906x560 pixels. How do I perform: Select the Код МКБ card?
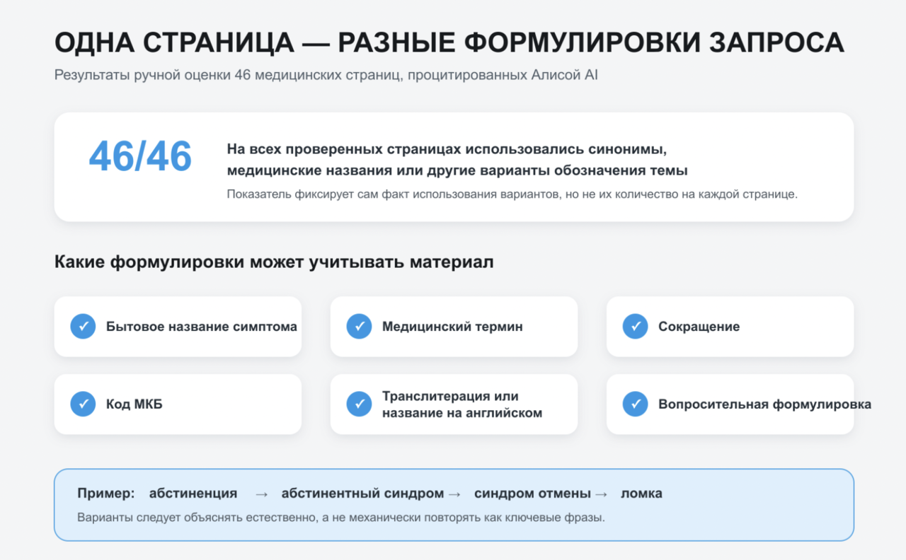(178, 404)
